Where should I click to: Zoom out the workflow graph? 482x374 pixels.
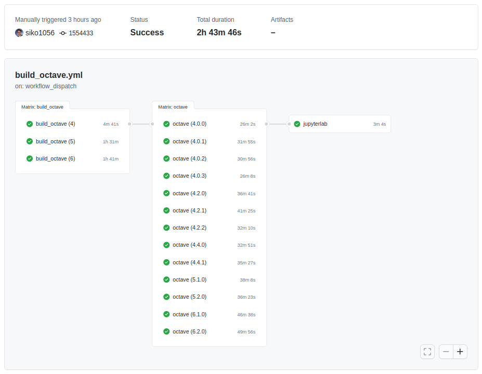446,352
